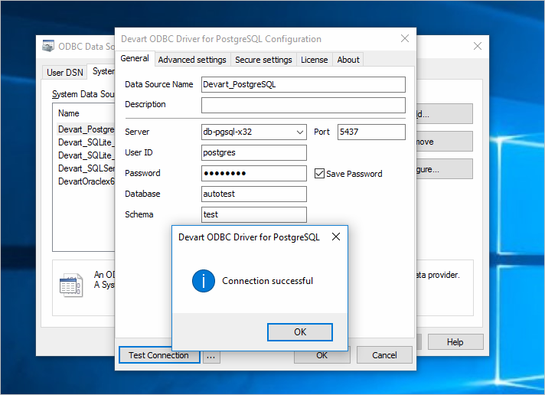Click the partially hidden Configure button

pos(444,169)
